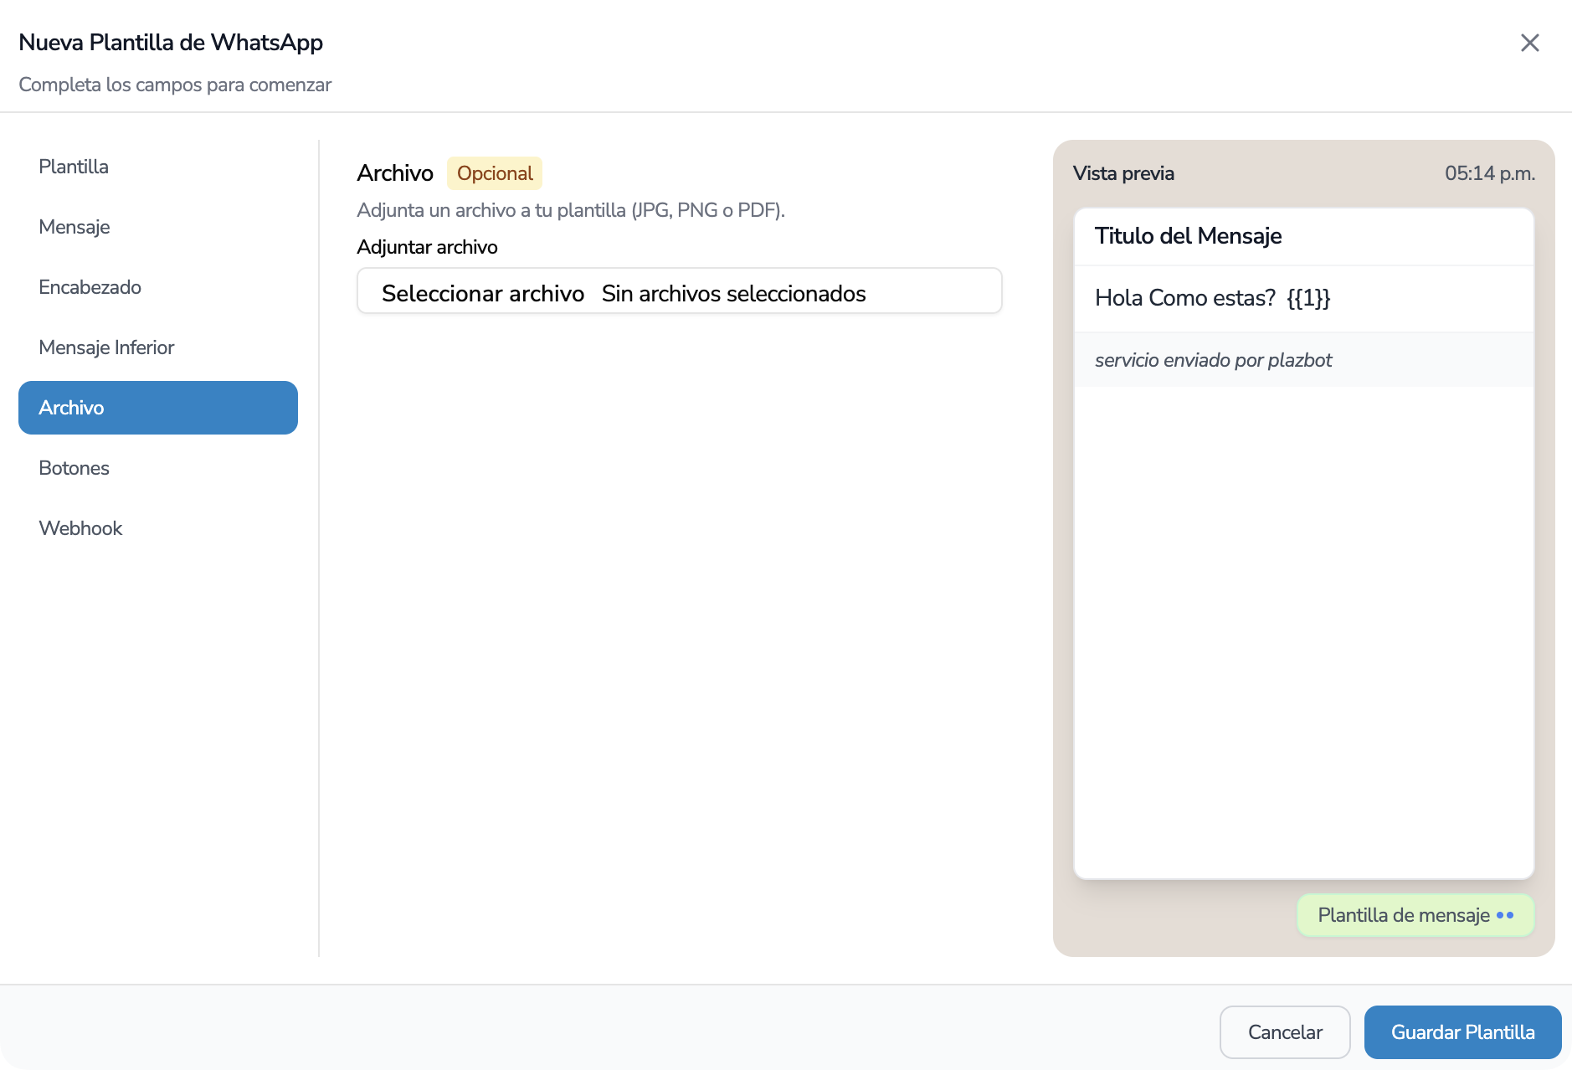Select the Mensaje Inferior section
Image resolution: width=1572 pixels, height=1070 pixels.
coord(158,347)
